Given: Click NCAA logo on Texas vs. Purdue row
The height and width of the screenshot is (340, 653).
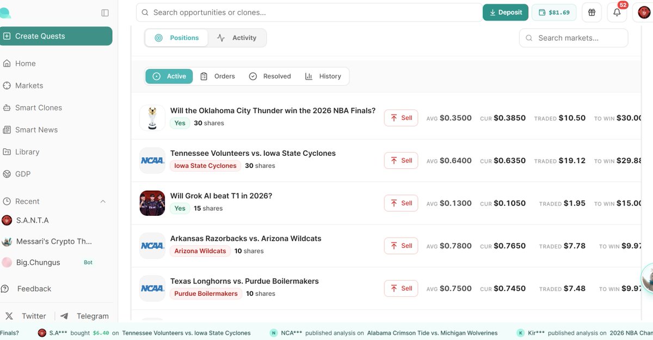Looking at the screenshot, I should coord(152,288).
